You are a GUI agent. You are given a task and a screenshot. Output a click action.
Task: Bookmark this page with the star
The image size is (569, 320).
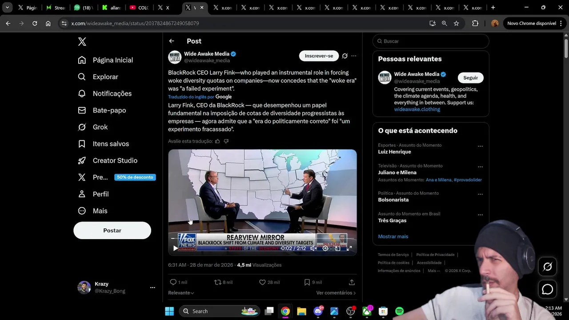pyautogui.click(x=456, y=24)
